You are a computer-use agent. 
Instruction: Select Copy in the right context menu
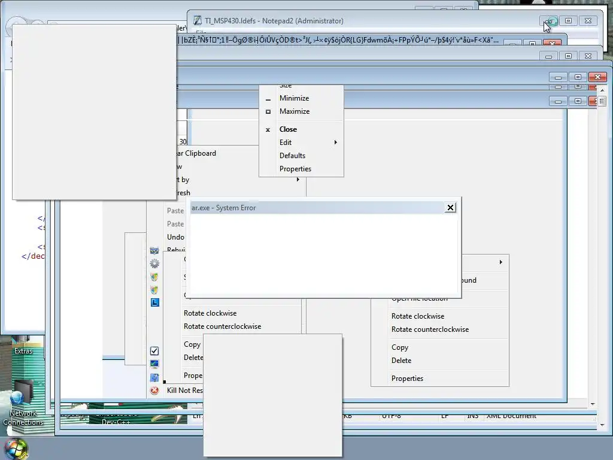tap(399, 348)
